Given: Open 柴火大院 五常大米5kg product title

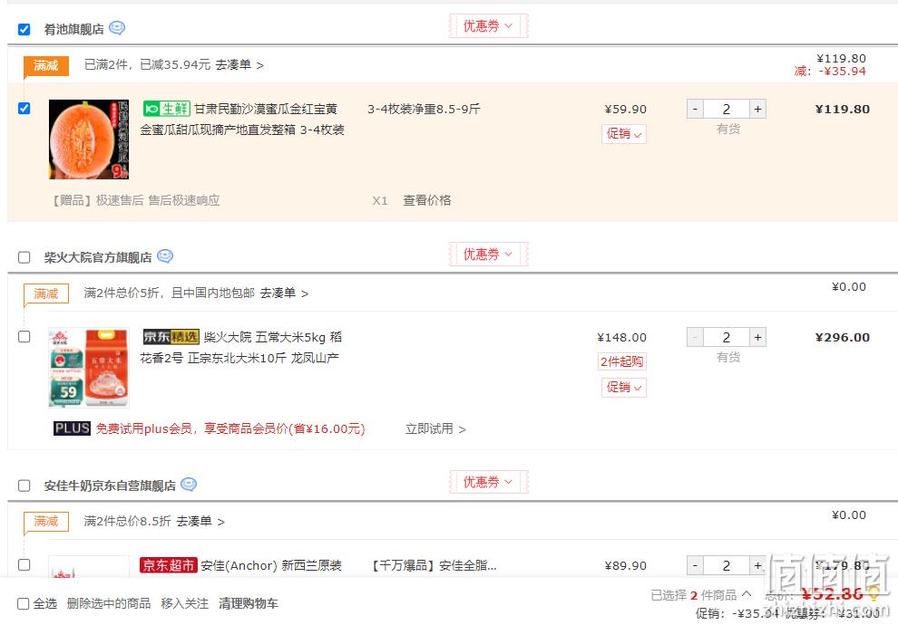Looking at the screenshot, I should point(241,347).
